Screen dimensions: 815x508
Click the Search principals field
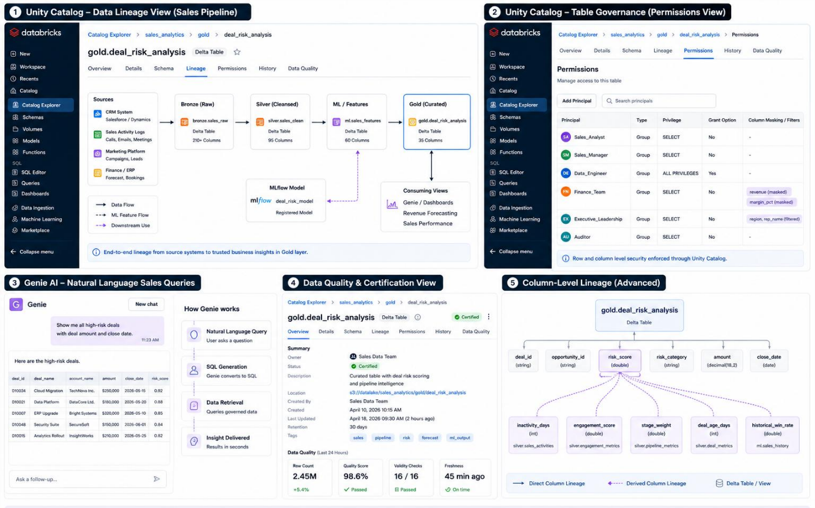pyautogui.click(x=658, y=101)
